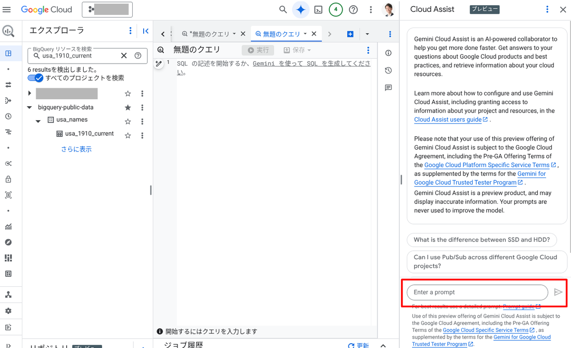571x348 pixels.
Task: Open actions menu for usa_names
Action: click(142, 122)
